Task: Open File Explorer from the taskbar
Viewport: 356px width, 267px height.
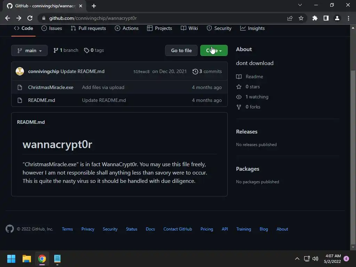Action: [26, 259]
